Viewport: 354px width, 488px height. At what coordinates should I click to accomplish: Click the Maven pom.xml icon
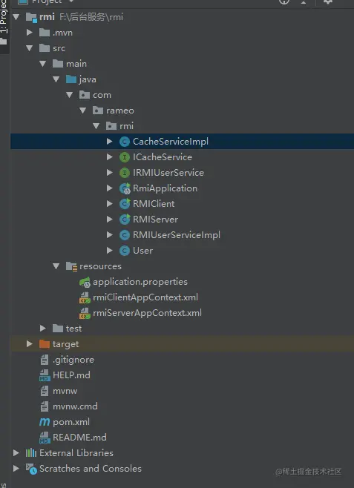(x=45, y=422)
